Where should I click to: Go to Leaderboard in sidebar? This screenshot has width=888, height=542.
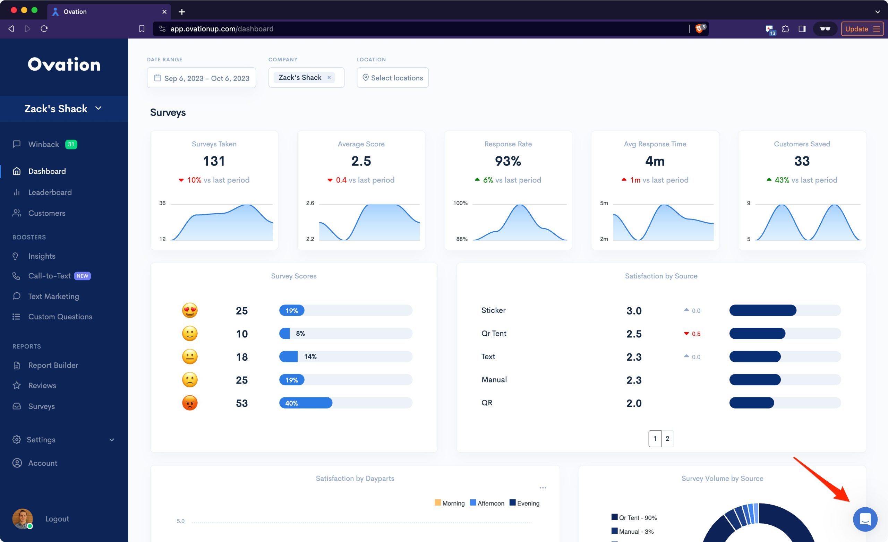pyautogui.click(x=50, y=192)
